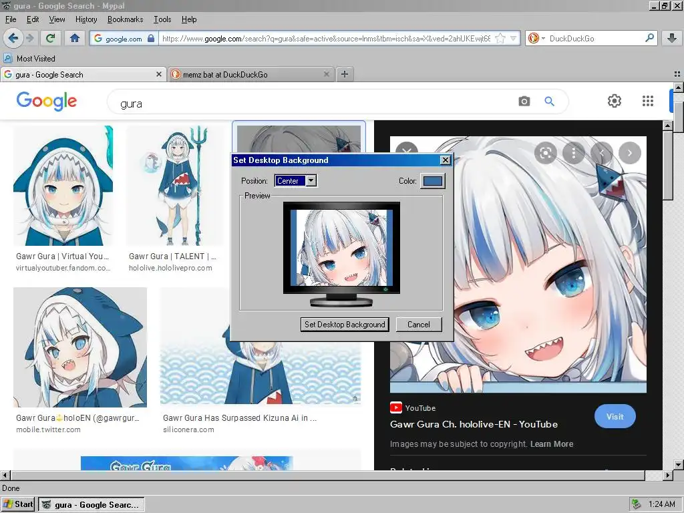Image resolution: width=684 pixels, height=513 pixels.
Task: Click the blue Google search magnifier icon
Action: click(x=549, y=102)
